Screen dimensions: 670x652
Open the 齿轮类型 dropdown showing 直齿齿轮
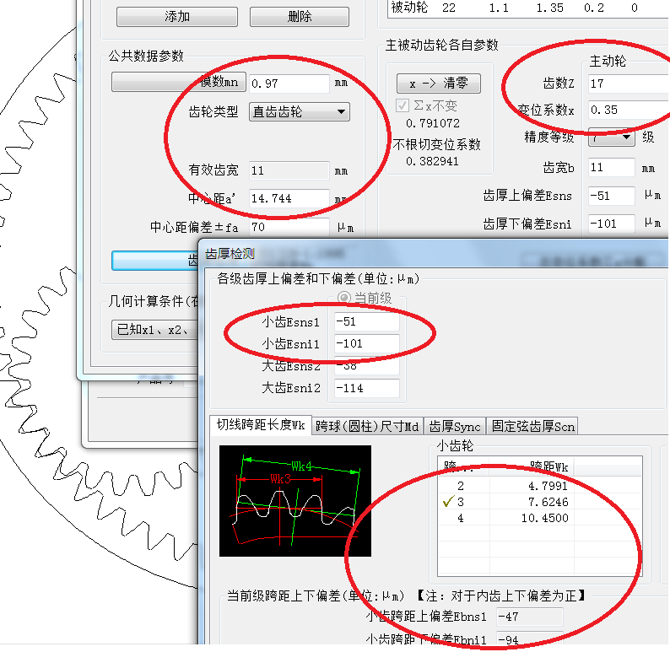pyautogui.click(x=299, y=112)
